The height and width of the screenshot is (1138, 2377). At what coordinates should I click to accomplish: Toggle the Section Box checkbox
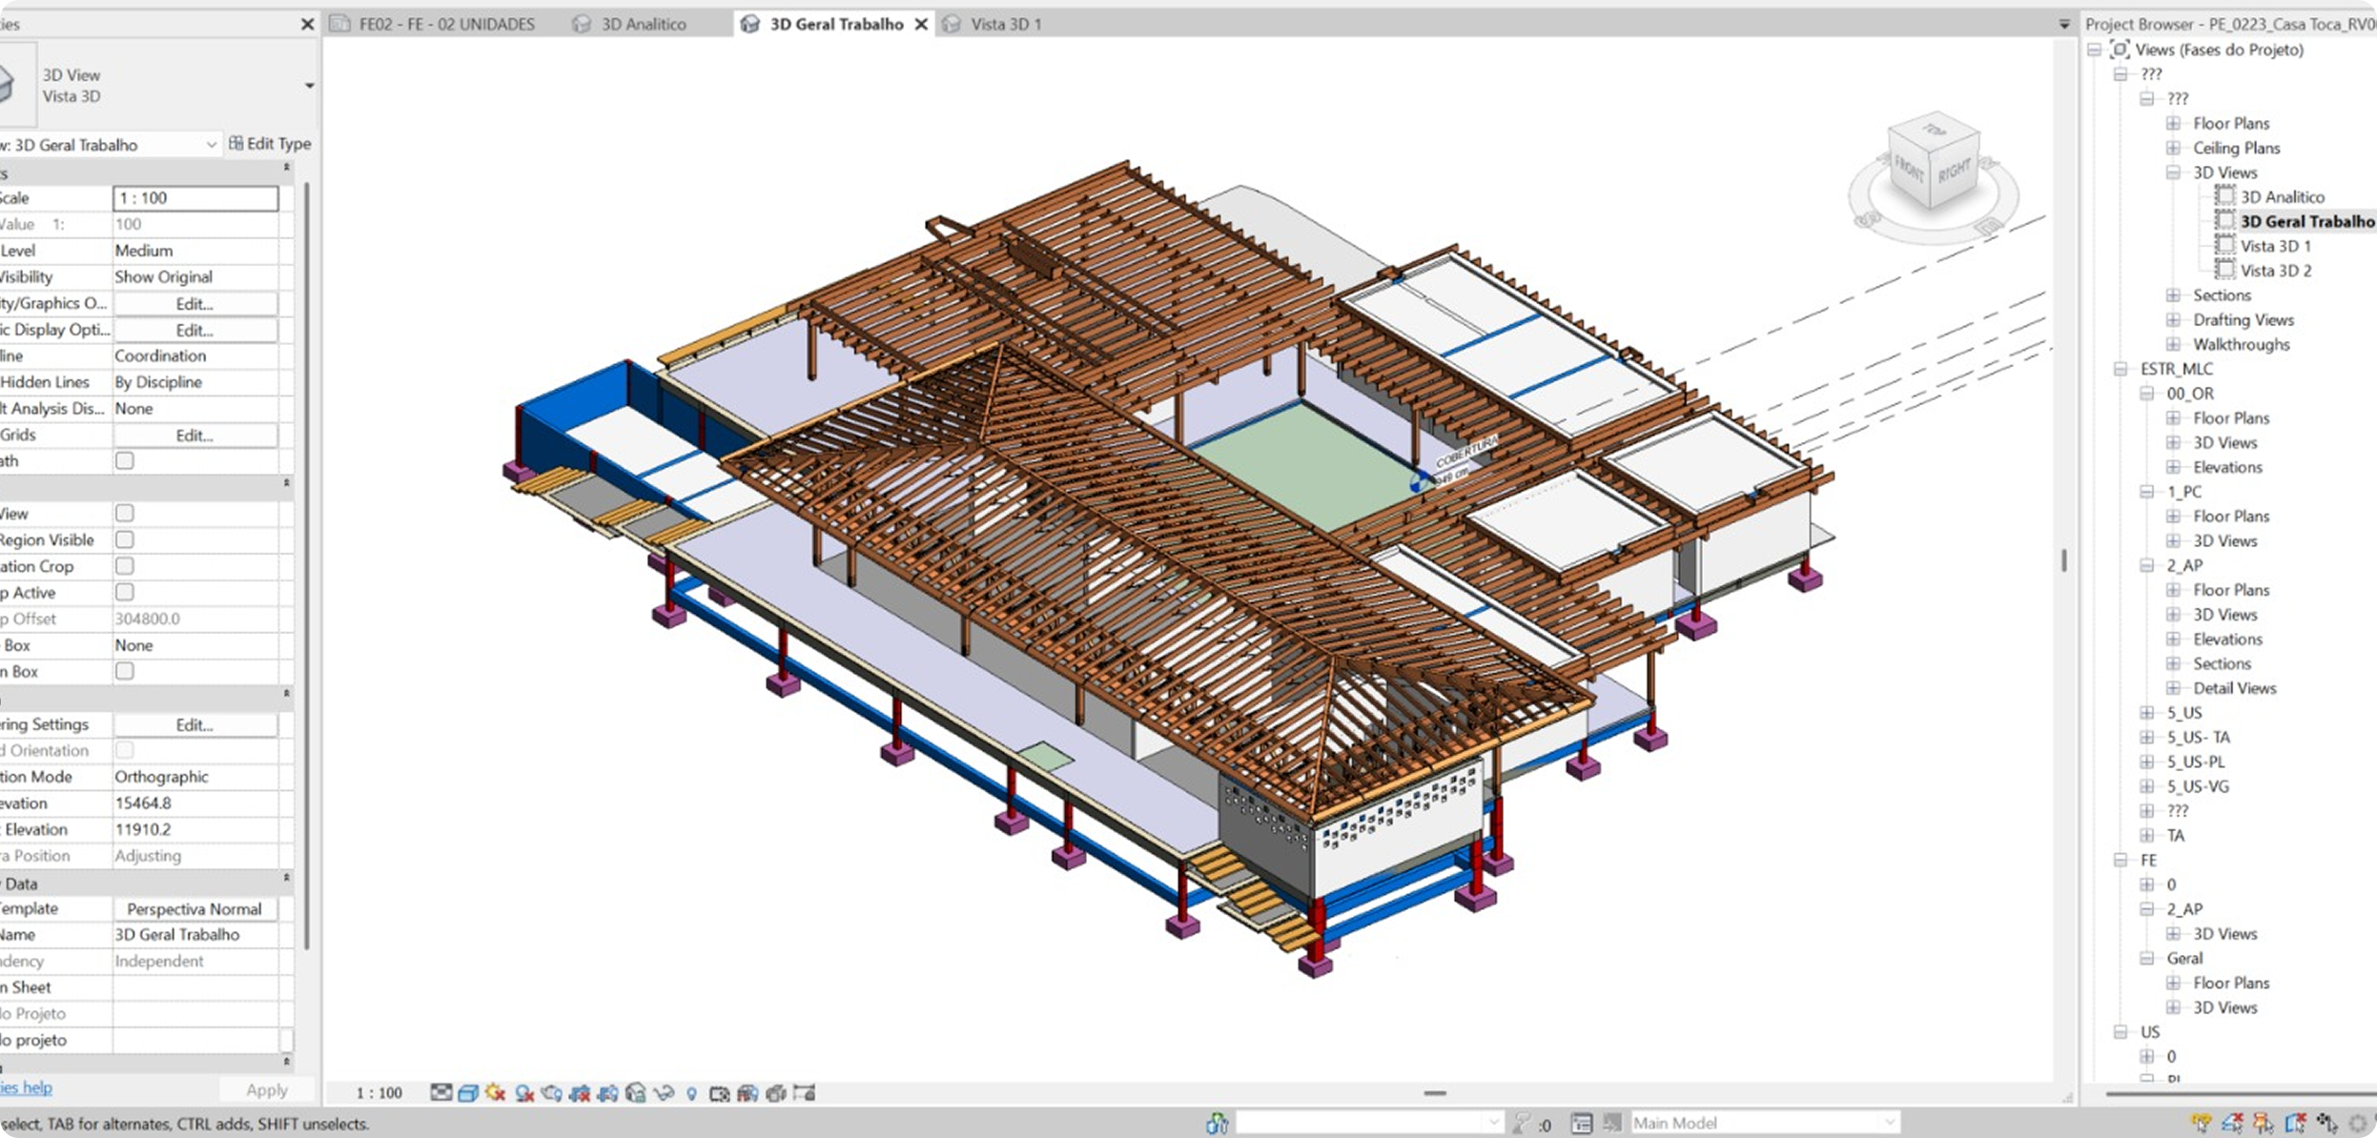pyautogui.click(x=124, y=671)
